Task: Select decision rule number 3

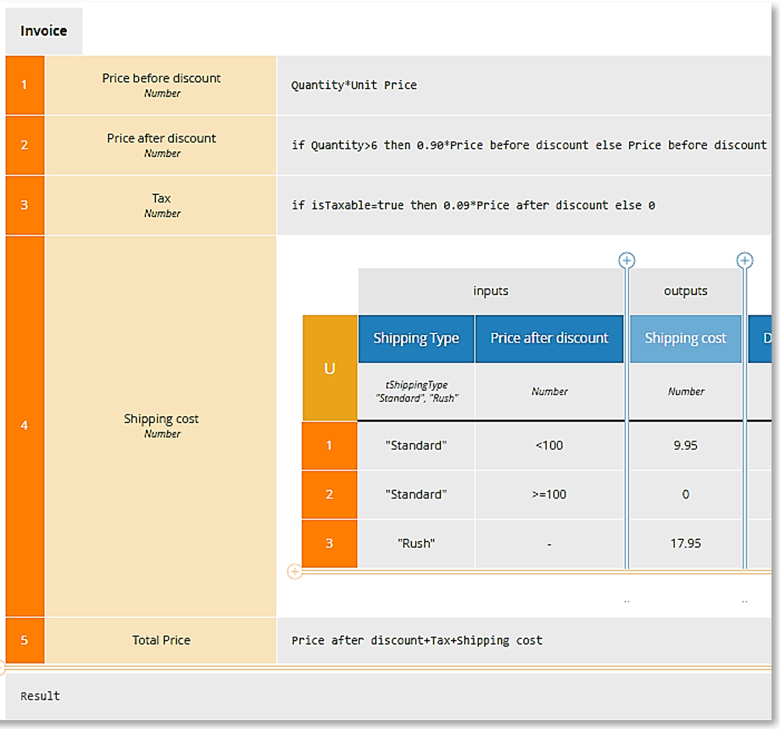Action: 330,543
